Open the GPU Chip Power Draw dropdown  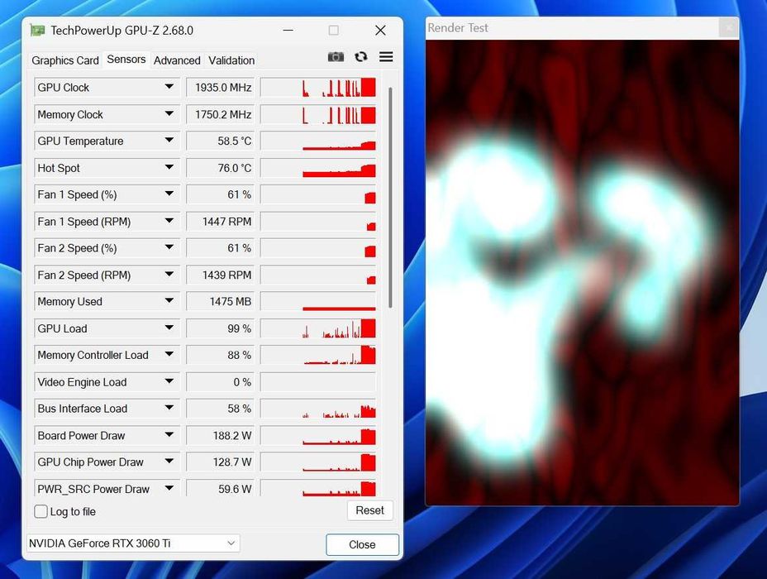(169, 461)
